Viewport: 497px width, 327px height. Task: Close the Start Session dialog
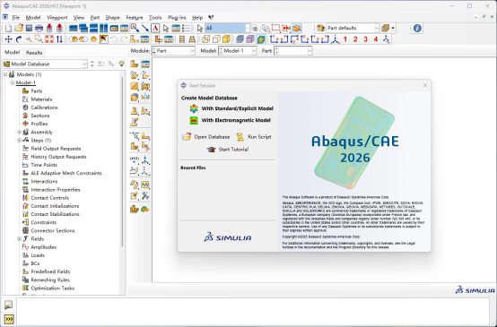[425, 85]
